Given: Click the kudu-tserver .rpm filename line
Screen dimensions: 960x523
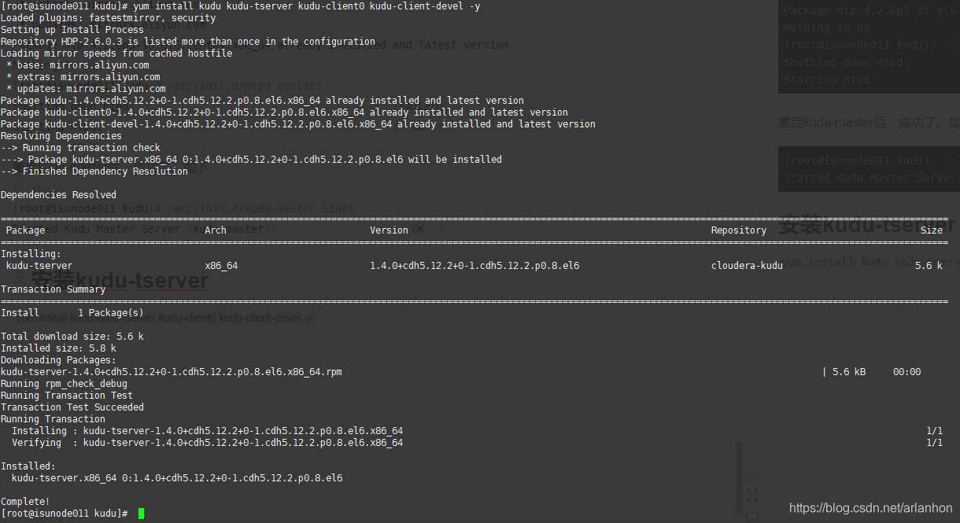Looking at the screenshot, I should [172, 372].
